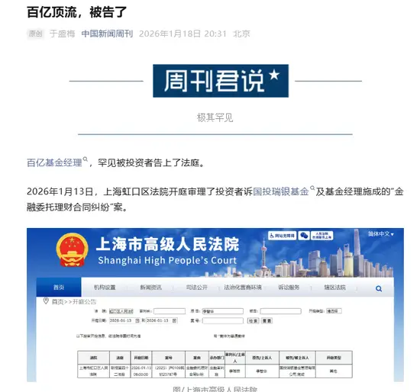This screenshot has width=420, height=392.
Task: Click the 原告/上诉人 table column header
Action: coord(262,358)
